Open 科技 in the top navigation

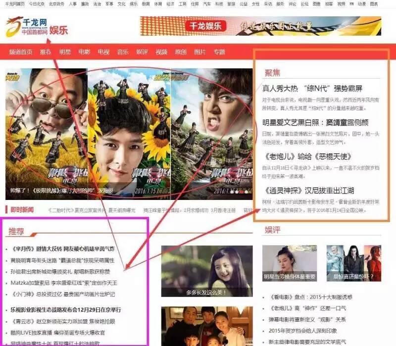[219, 4]
